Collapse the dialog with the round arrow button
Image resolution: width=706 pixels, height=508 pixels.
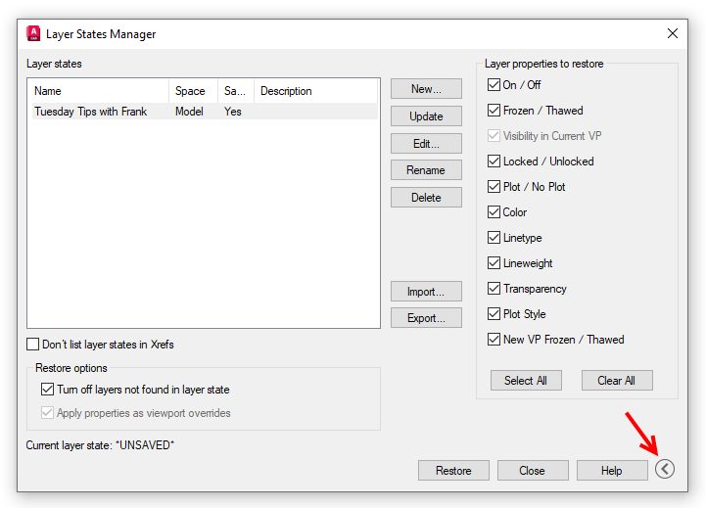point(665,469)
